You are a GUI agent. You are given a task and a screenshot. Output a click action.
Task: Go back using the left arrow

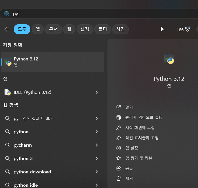coord(7,29)
